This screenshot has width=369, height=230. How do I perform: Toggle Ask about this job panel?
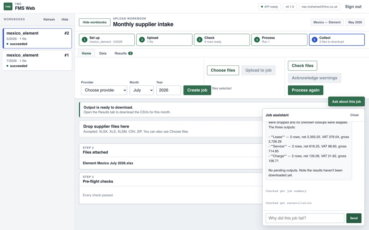pyautogui.click(x=346, y=101)
